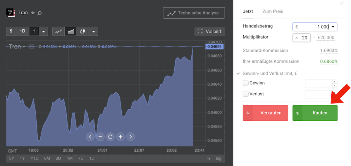Enable the Gewinn limit checkbox

tap(246, 83)
